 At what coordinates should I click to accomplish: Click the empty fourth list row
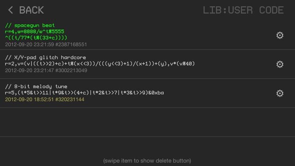tap(147, 122)
